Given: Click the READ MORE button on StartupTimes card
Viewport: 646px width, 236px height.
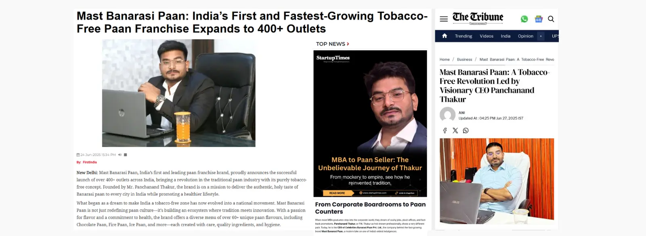Looking at the screenshot, I should (337, 193).
